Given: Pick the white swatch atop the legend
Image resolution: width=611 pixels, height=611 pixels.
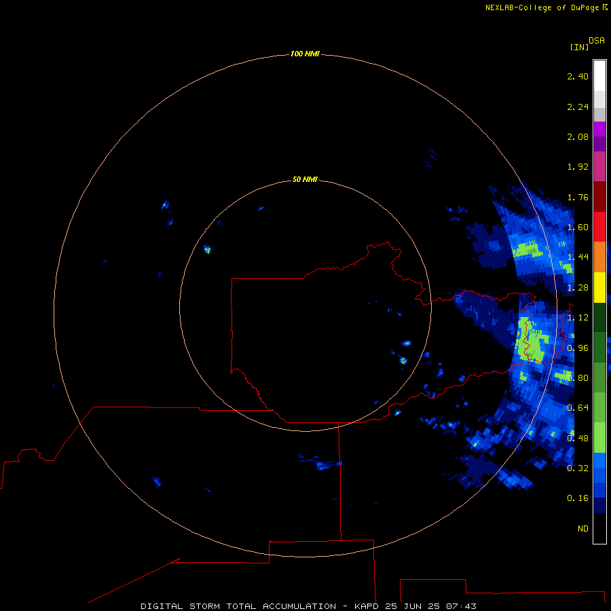Looking at the screenshot, I should (x=599, y=75).
